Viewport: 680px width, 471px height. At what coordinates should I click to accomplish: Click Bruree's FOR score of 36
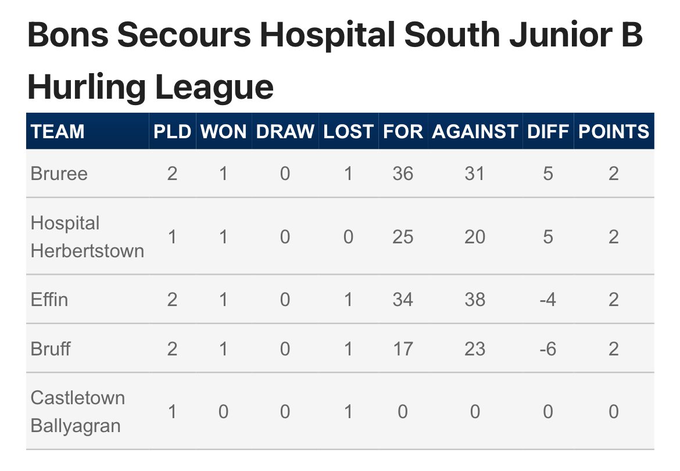pos(403,174)
